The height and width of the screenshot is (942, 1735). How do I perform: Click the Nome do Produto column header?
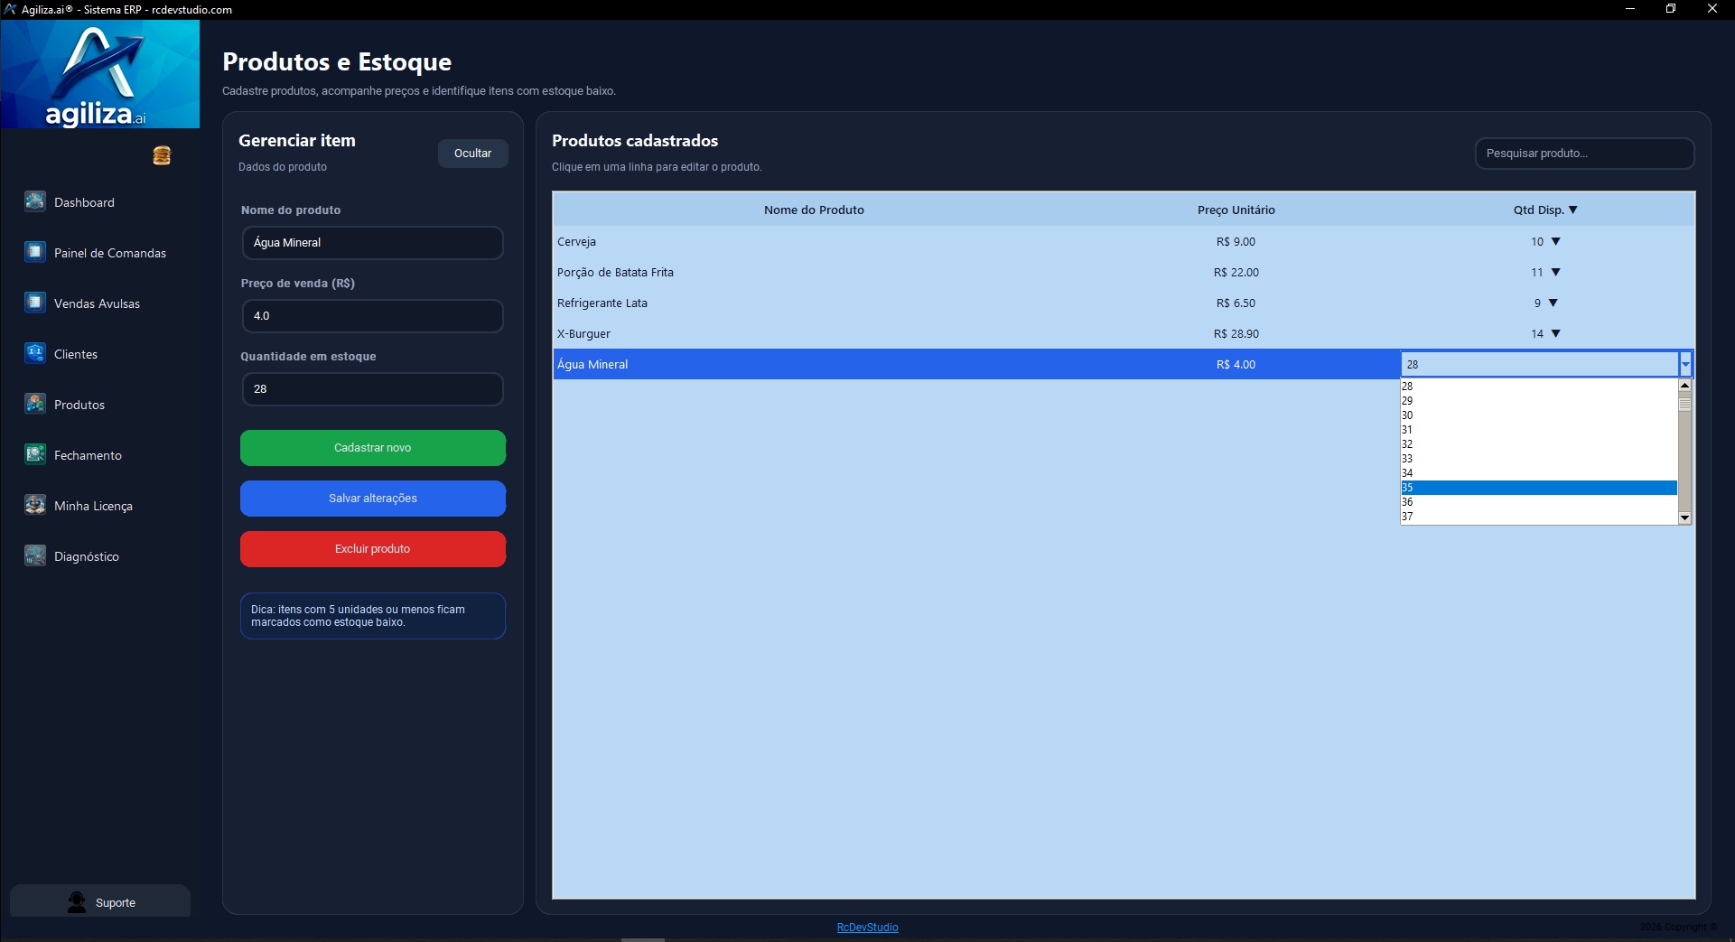pos(814,210)
